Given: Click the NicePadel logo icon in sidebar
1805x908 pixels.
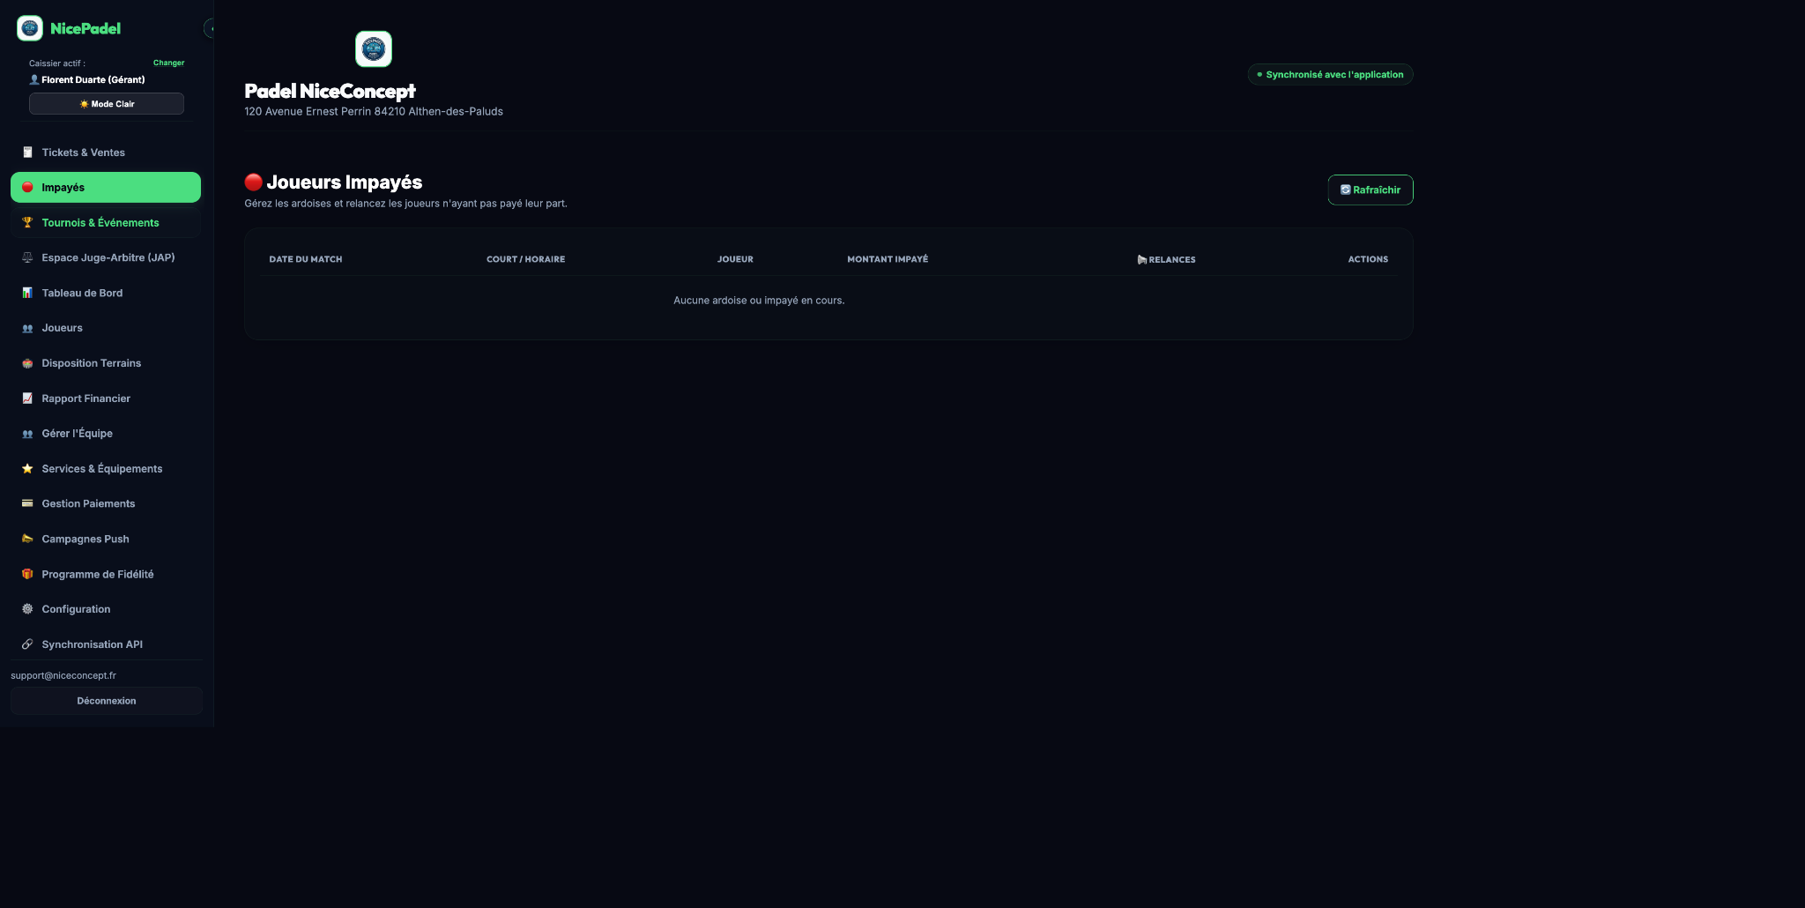Looking at the screenshot, I should tap(30, 28).
